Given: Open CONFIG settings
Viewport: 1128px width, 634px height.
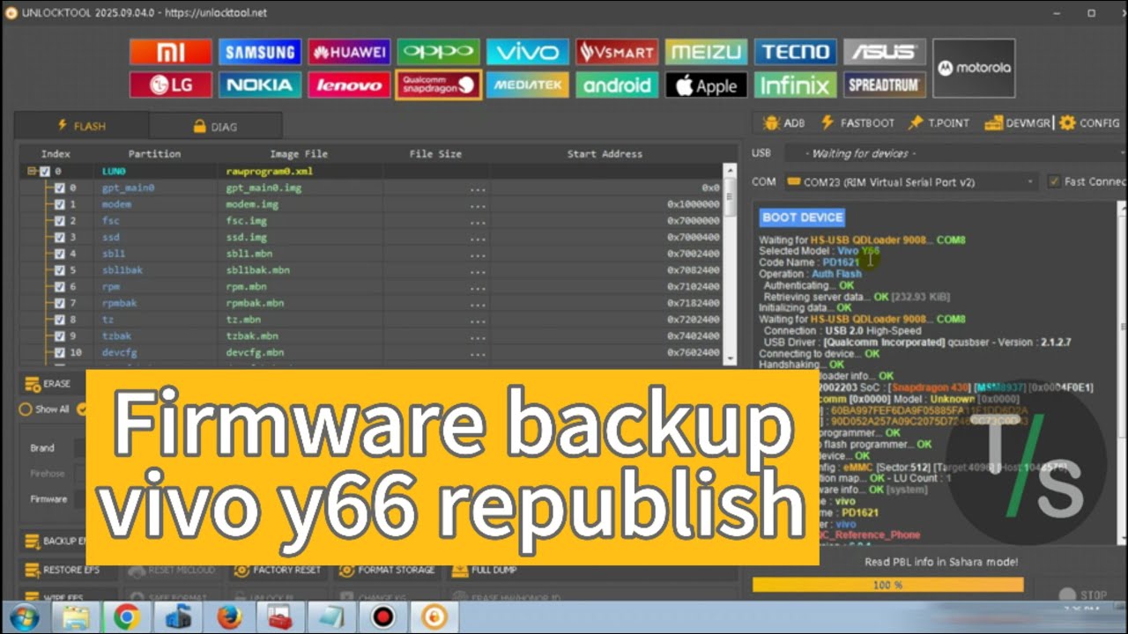Looking at the screenshot, I should (1090, 123).
